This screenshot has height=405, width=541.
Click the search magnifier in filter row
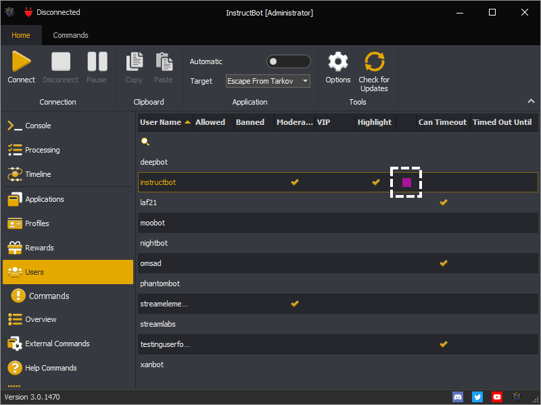pyautogui.click(x=145, y=142)
